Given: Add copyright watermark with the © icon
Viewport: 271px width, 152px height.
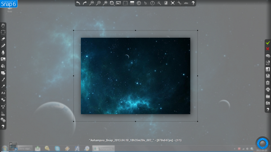Looking at the screenshot, I should coord(139,3).
